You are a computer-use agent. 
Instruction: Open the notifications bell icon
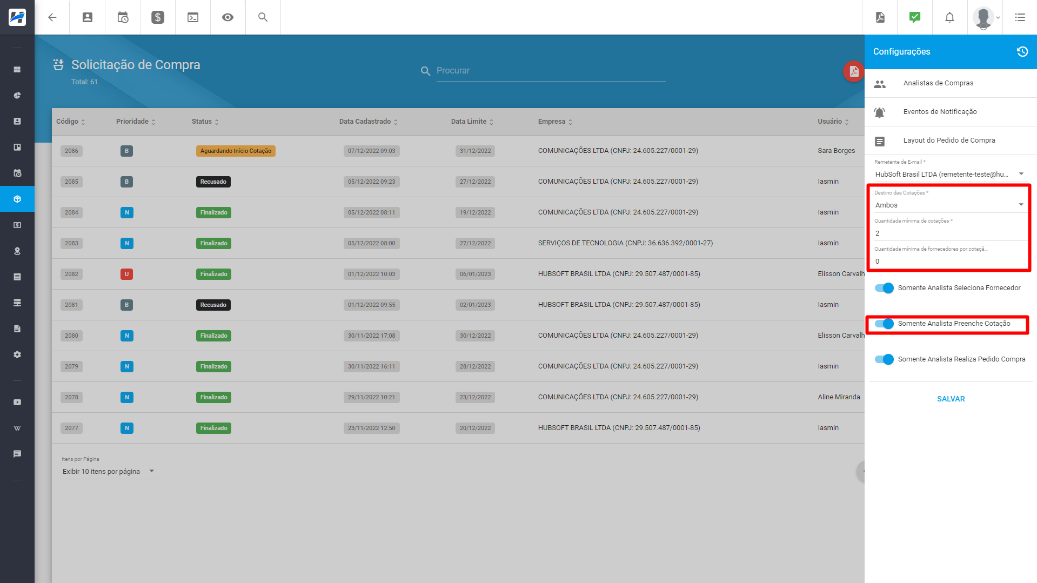(949, 17)
